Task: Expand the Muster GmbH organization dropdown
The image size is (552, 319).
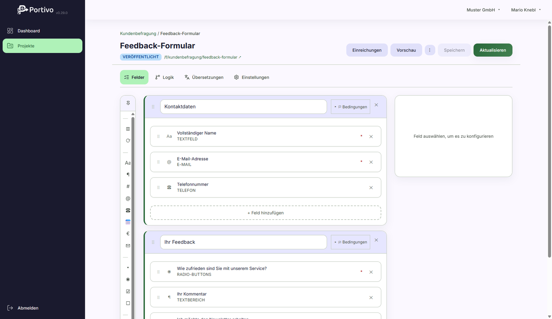Action: coord(483,10)
